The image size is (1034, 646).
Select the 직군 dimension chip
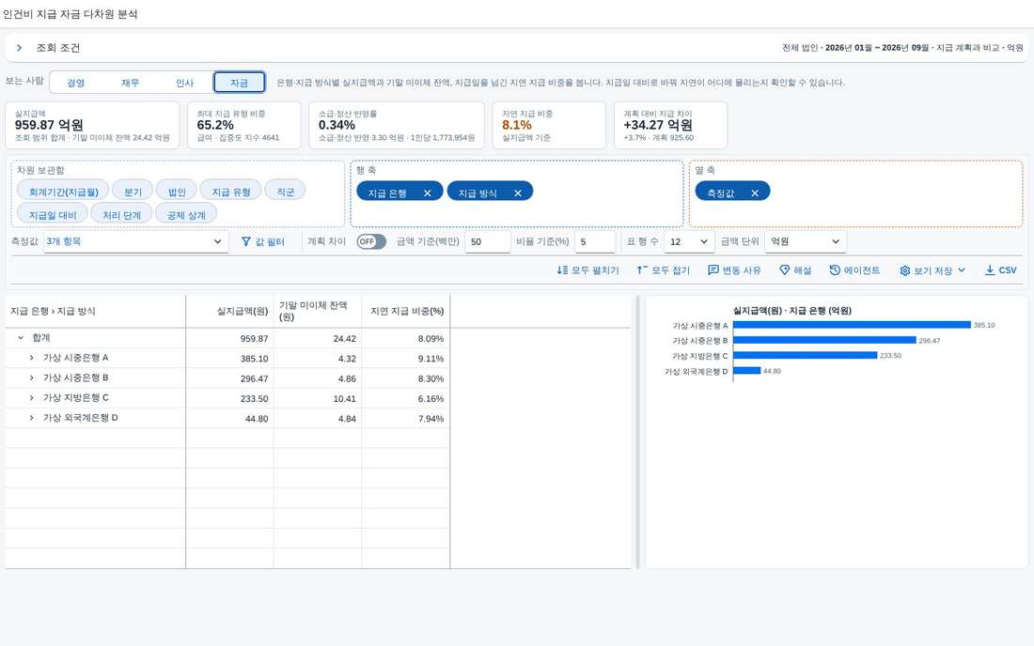pos(285,192)
